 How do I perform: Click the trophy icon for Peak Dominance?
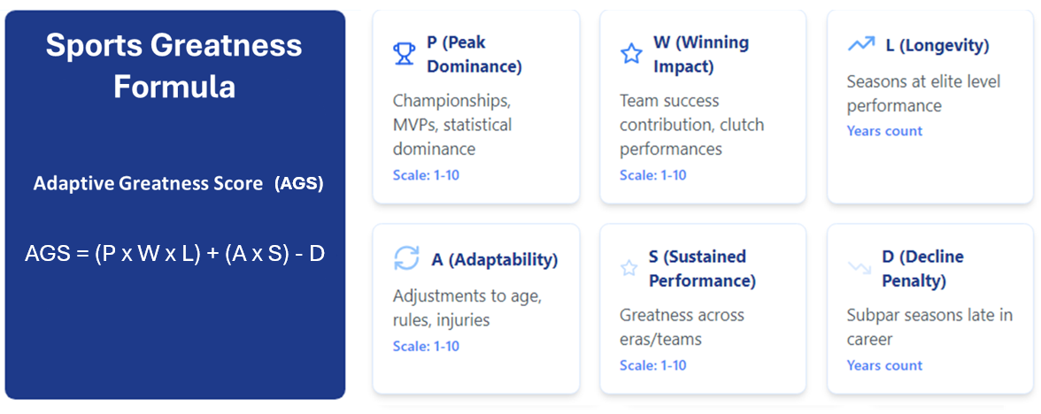[404, 54]
